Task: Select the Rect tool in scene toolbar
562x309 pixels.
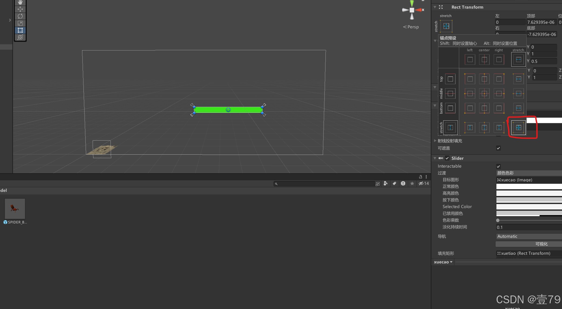Action: 20,30
